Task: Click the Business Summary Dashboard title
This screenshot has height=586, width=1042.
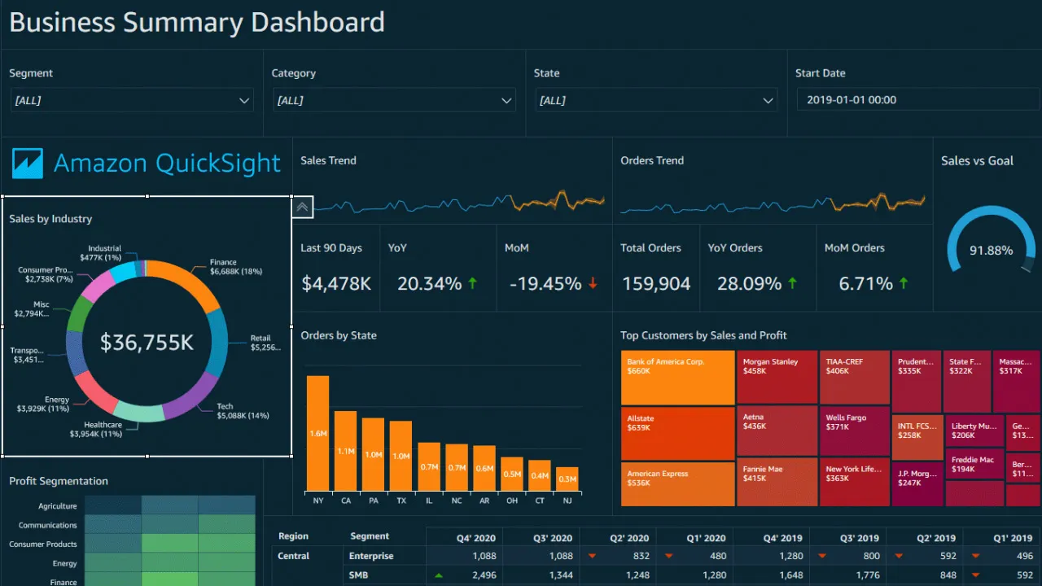Action: pos(197,22)
